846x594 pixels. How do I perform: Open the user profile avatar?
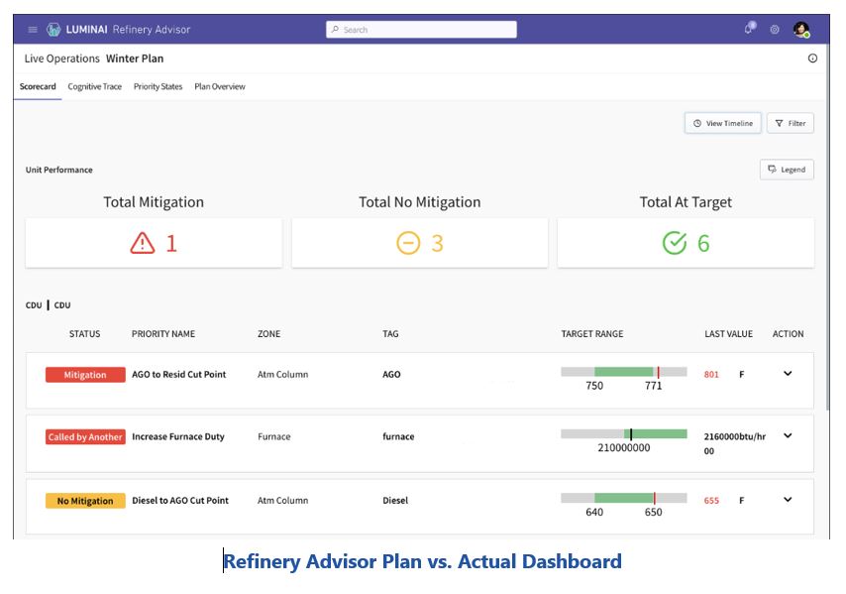[x=801, y=29]
